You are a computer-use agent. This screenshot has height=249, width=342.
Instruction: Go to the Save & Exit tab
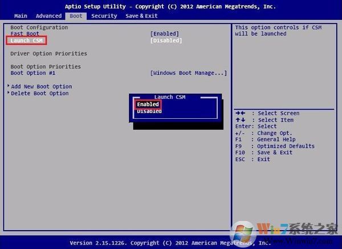pos(141,16)
